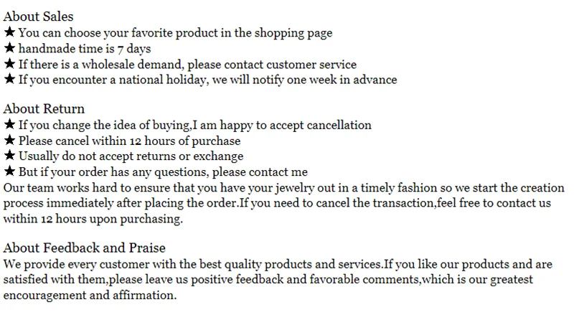Click the "About Feedback and Praise" heading
574x315 pixels.
click(85, 248)
